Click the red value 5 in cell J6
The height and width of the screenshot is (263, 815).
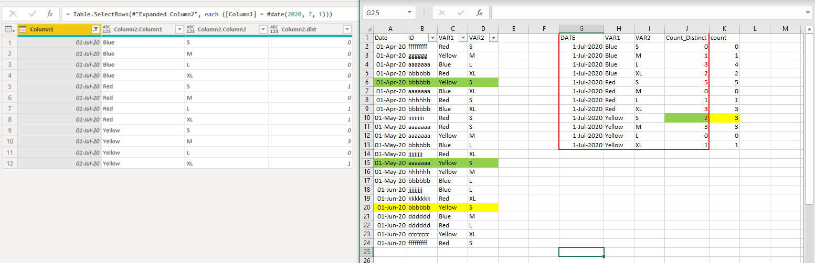point(687,82)
